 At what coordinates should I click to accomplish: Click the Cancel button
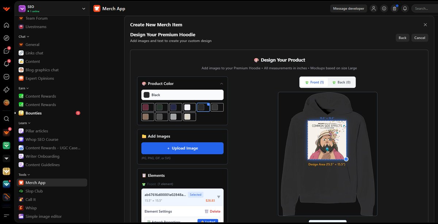tap(420, 38)
